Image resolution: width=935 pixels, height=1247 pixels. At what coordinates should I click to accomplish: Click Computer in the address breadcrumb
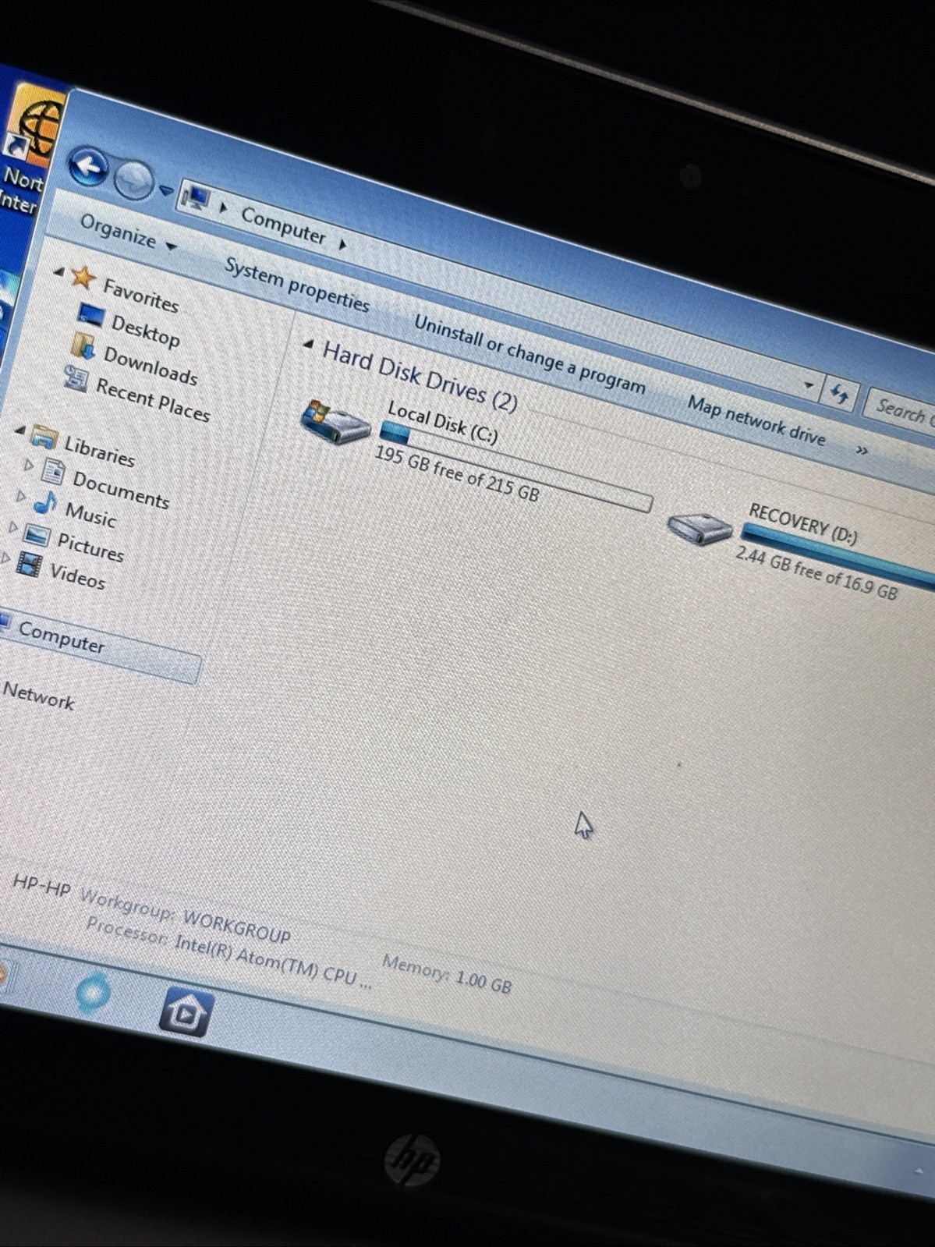pyautogui.click(x=283, y=226)
